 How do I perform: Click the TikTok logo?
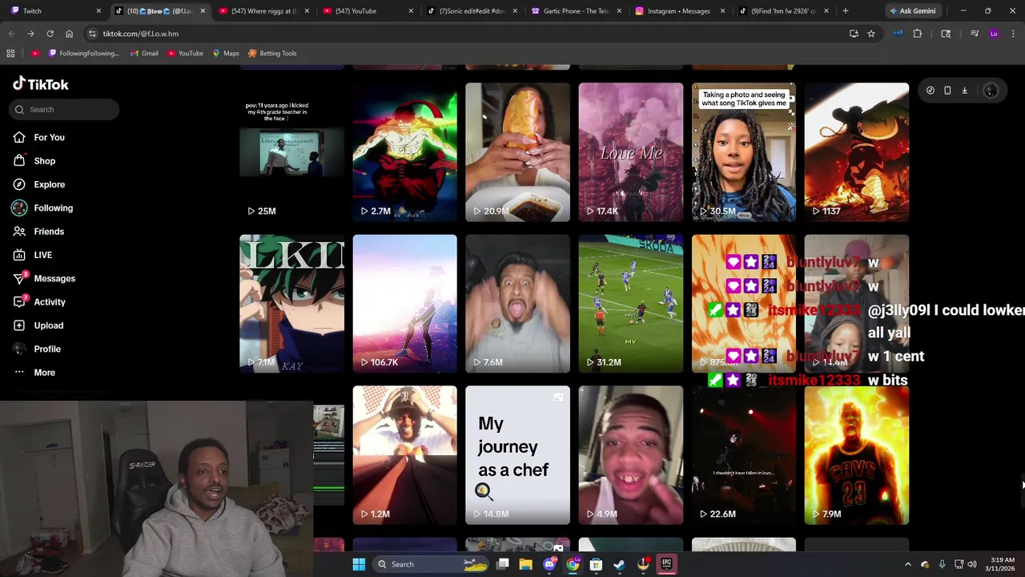pyautogui.click(x=41, y=84)
